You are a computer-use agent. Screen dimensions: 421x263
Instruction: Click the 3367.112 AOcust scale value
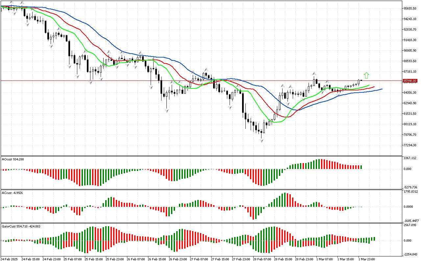pos(410,158)
